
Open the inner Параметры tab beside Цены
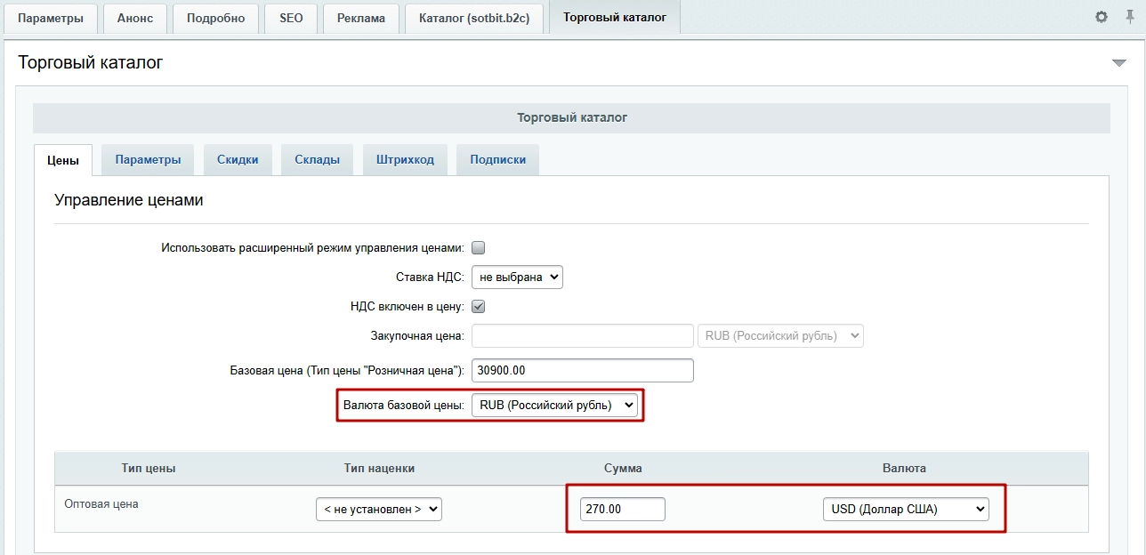(148, 159)
